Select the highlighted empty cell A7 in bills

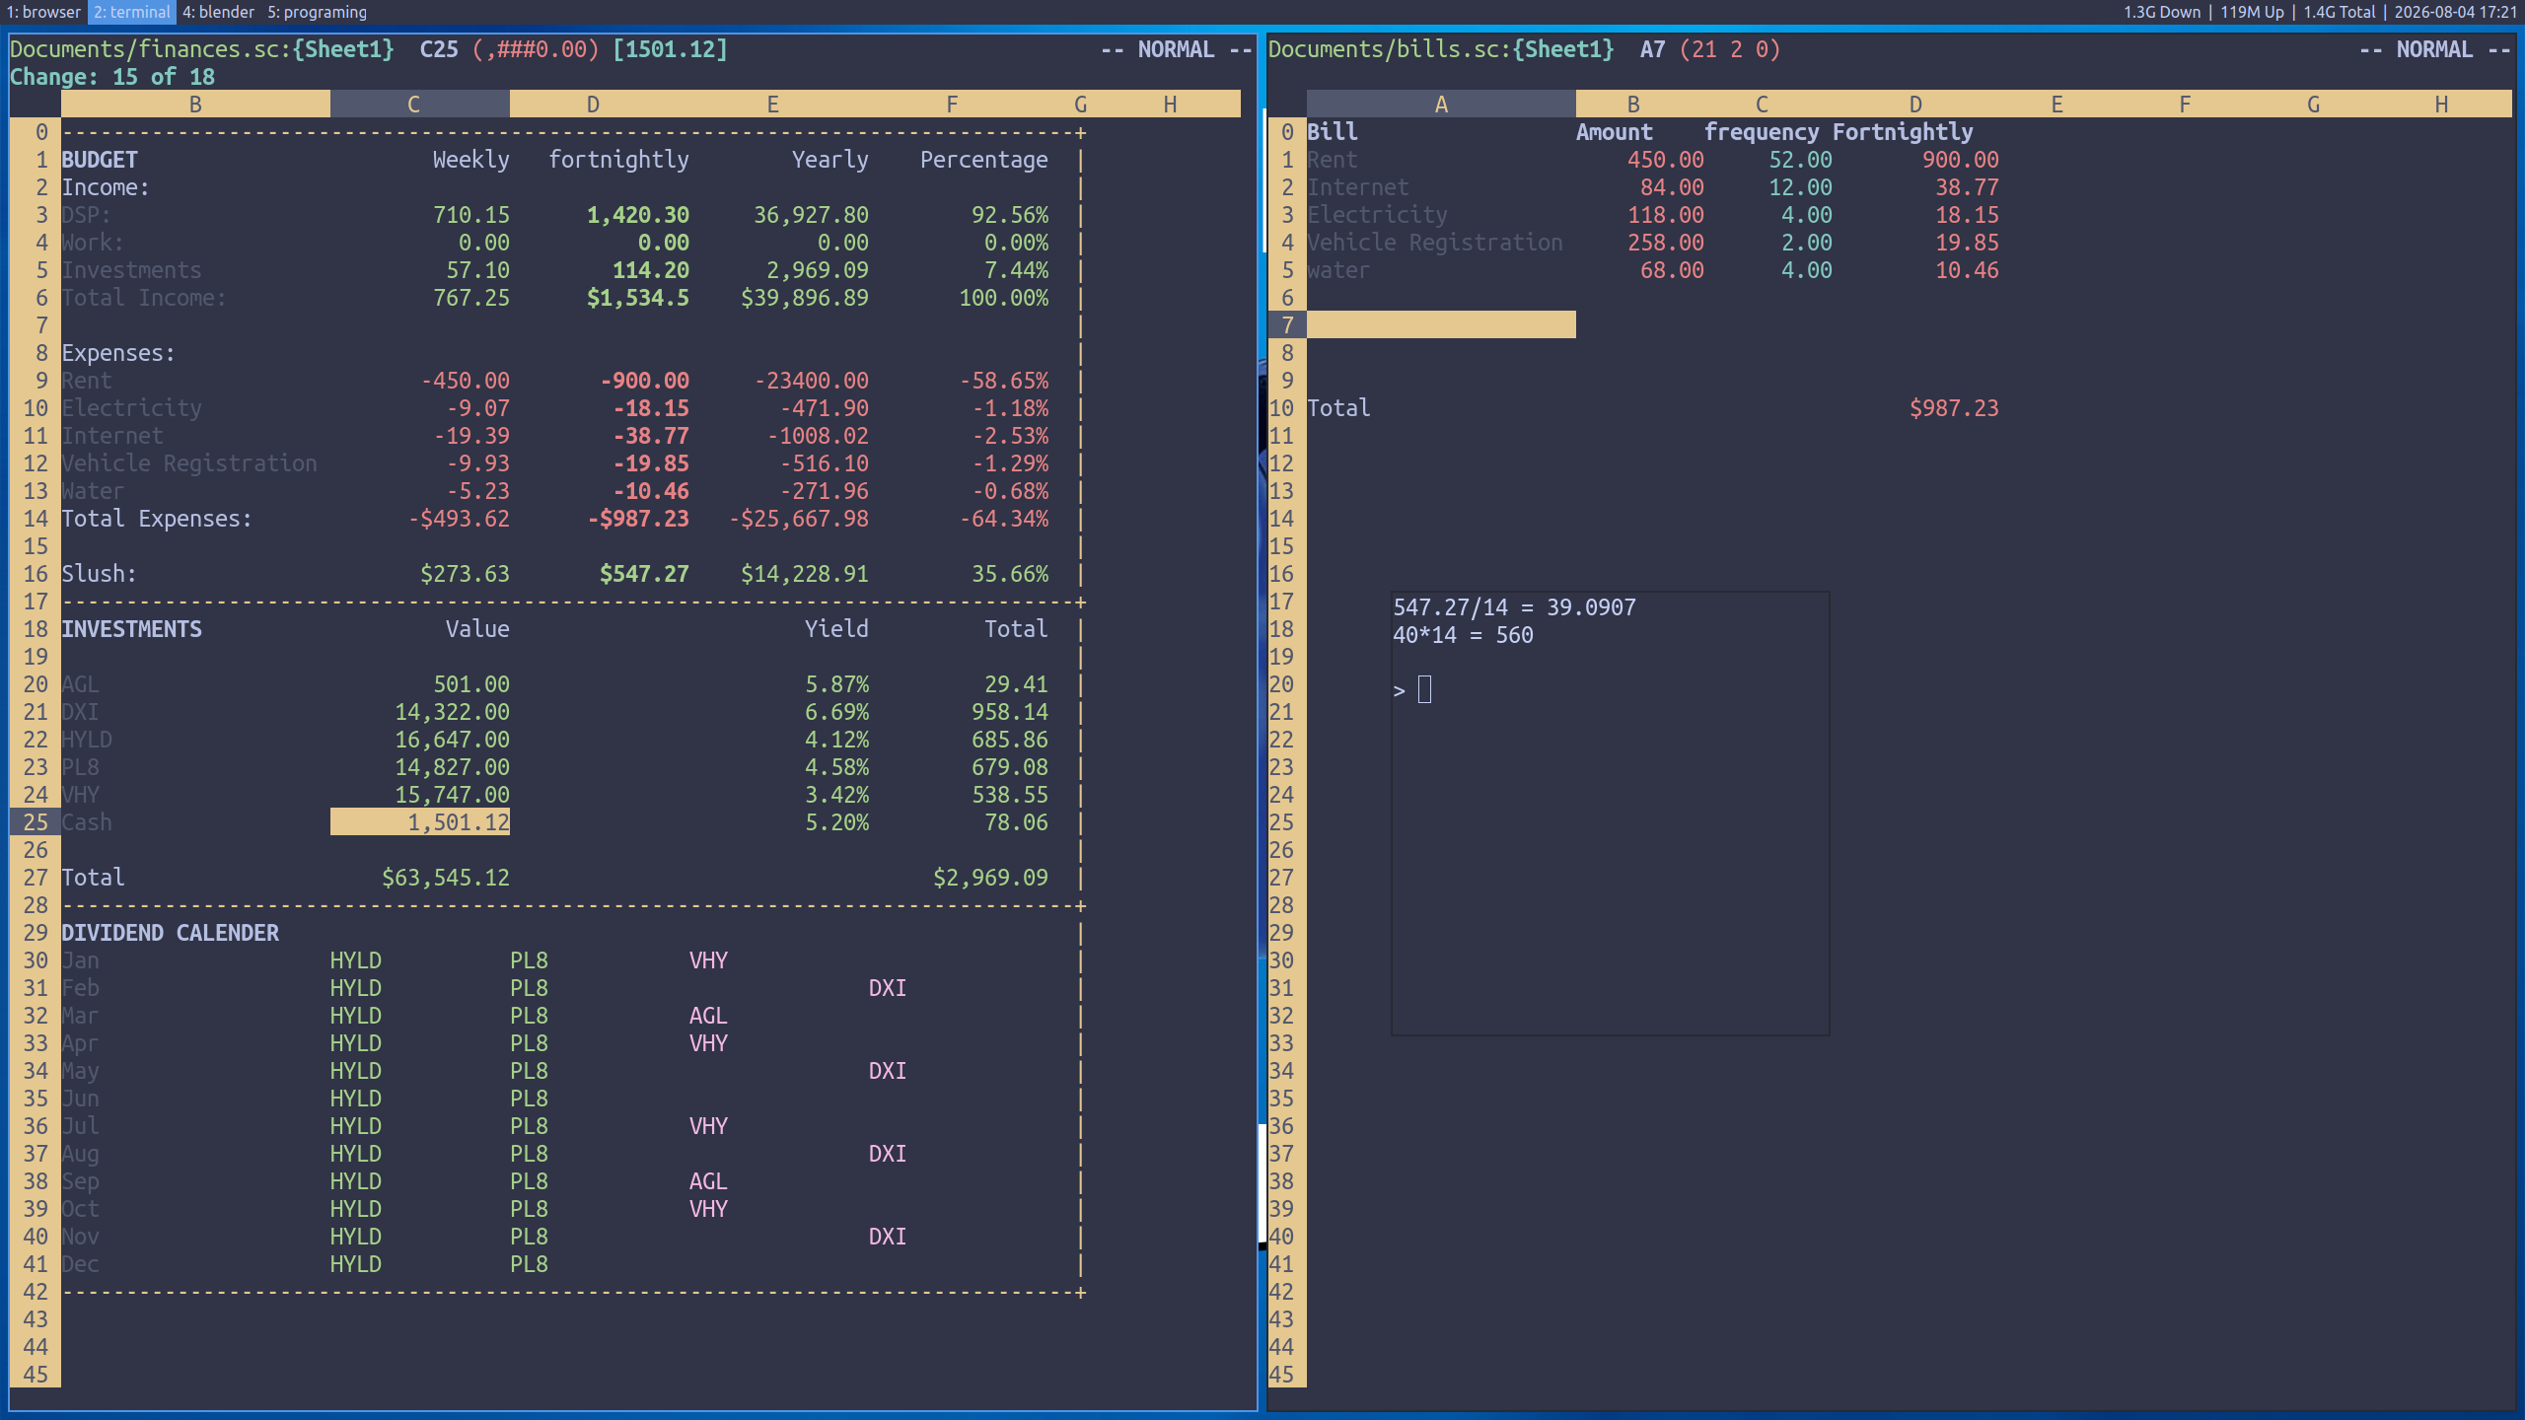1441,324
